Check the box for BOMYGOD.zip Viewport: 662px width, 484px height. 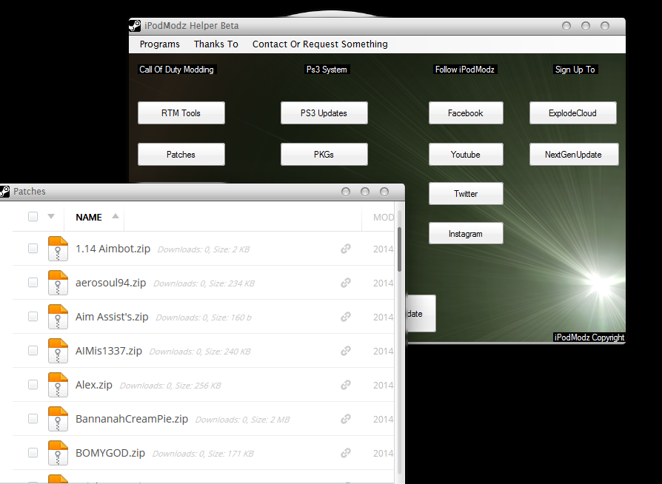33,453
